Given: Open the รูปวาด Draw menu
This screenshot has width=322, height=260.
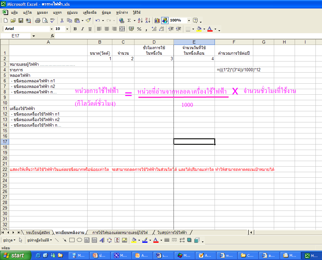Looking at the screenshot, I should click(9, 240).
